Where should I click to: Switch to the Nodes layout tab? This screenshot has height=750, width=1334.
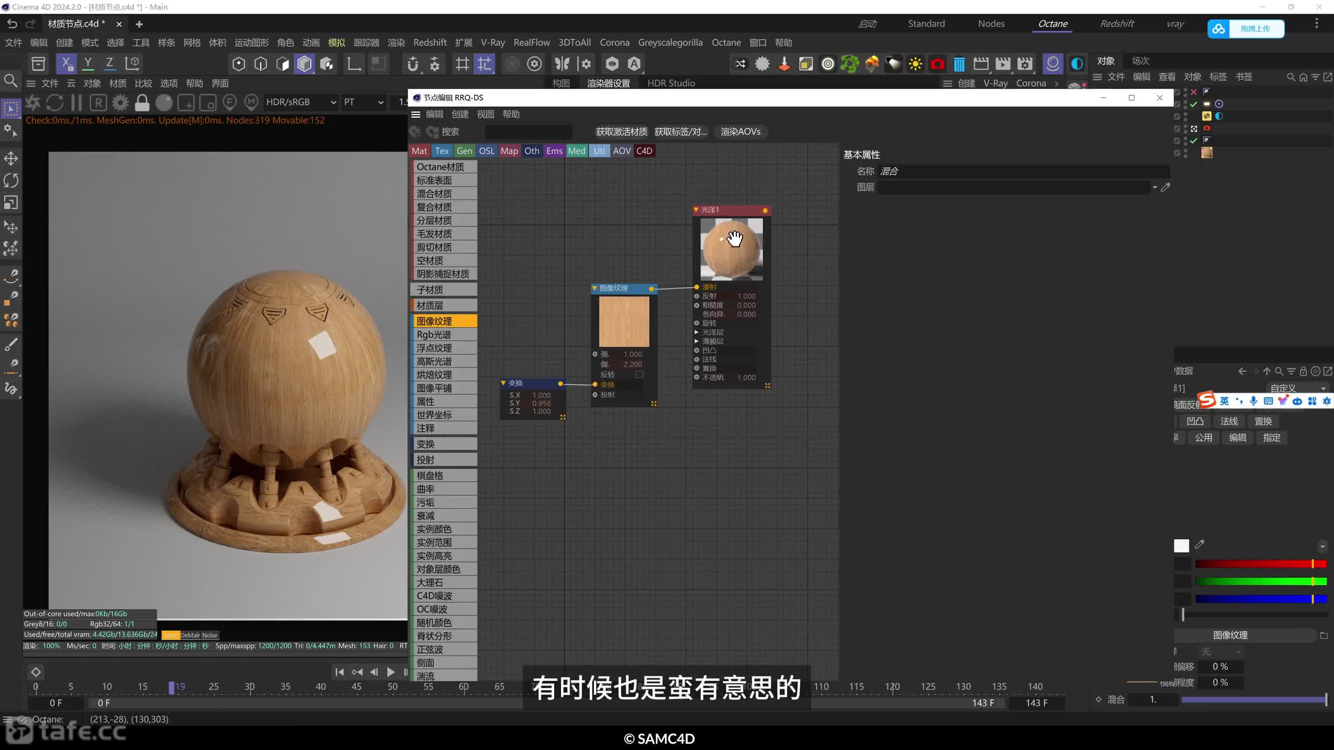(991, 23)
